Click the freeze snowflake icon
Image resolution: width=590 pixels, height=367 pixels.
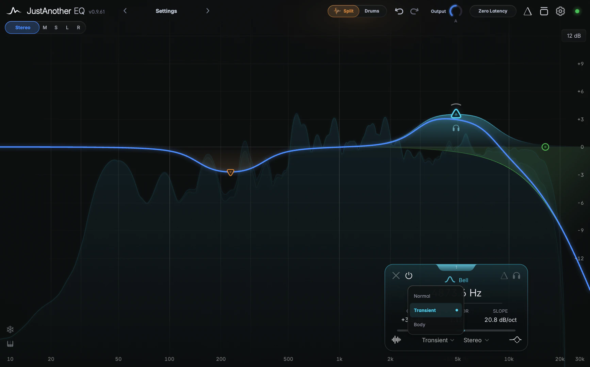click(10, 329)
